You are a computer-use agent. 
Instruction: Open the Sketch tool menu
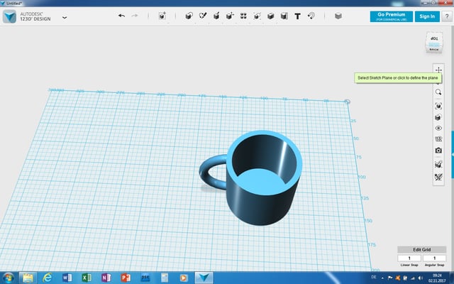pos(203,16)
